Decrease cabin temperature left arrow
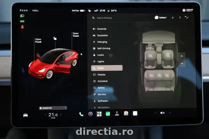The width and height of the screenshot is (209, 139). 45,115
